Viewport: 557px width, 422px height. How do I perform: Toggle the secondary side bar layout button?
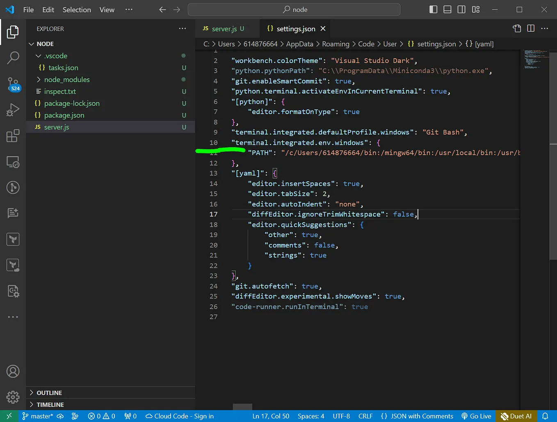pyautogui.click(x=461, y=9)
